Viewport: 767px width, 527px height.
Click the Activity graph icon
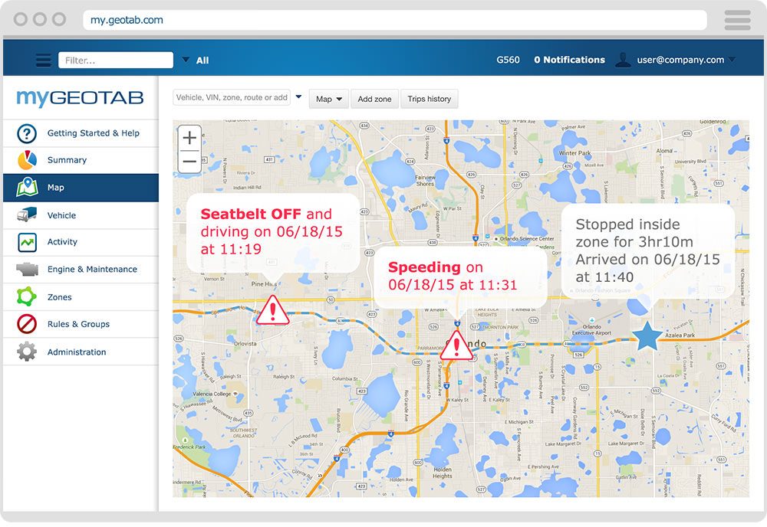[x=27, y=242]
